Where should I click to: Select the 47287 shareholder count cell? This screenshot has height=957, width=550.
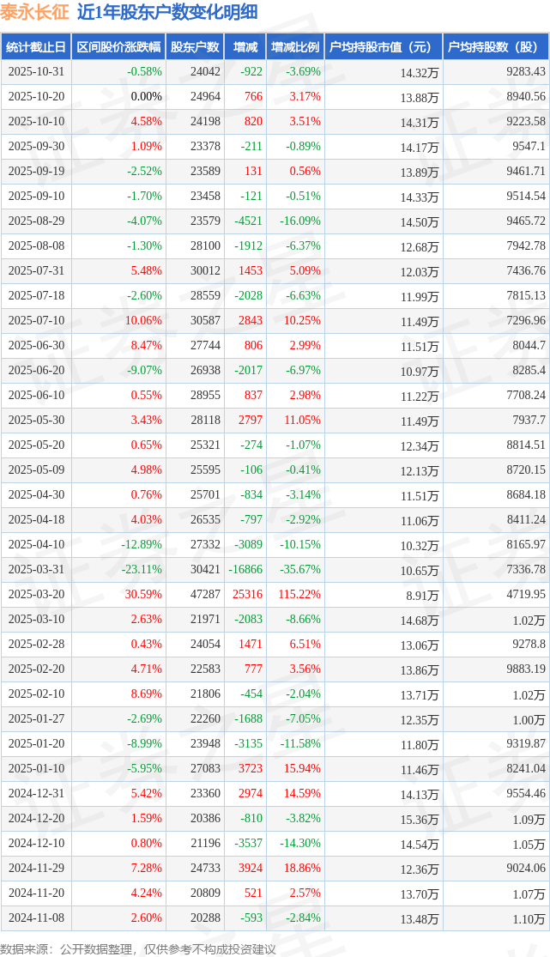205,595
